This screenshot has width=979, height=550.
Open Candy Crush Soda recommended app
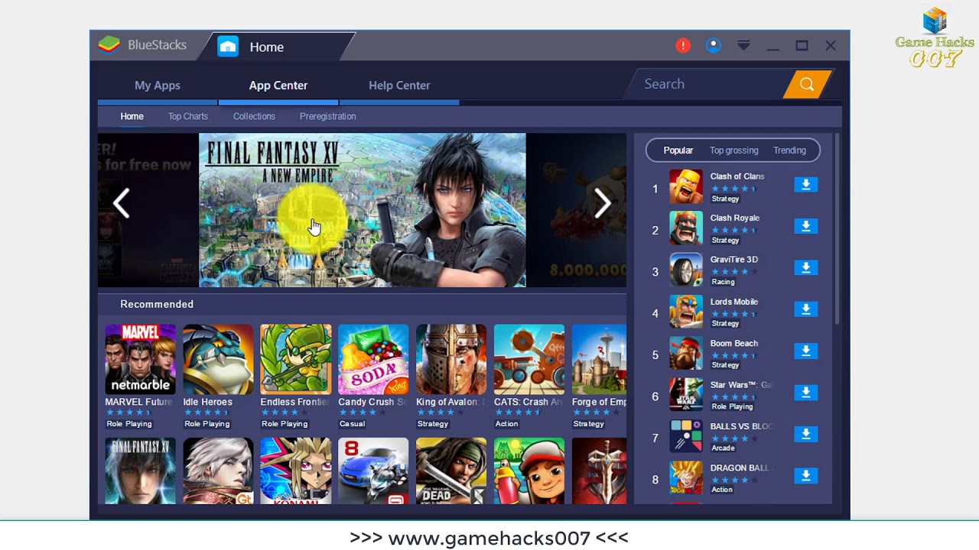(x=373, y=359)
